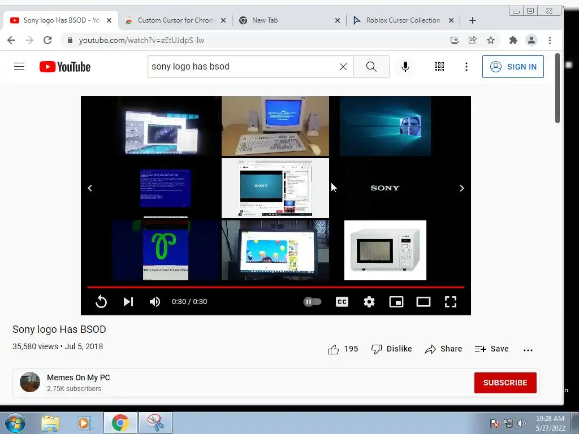Switch to Roblox Cursor Collection tab
Screen dimensions: 579x434
pyautogui.click(x=403, y=20)
